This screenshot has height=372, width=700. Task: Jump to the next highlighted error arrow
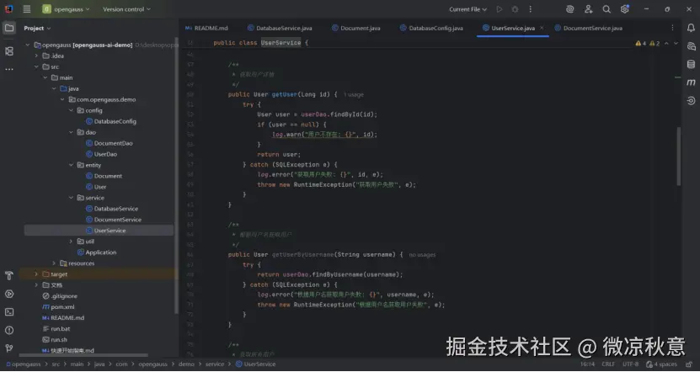676,43
